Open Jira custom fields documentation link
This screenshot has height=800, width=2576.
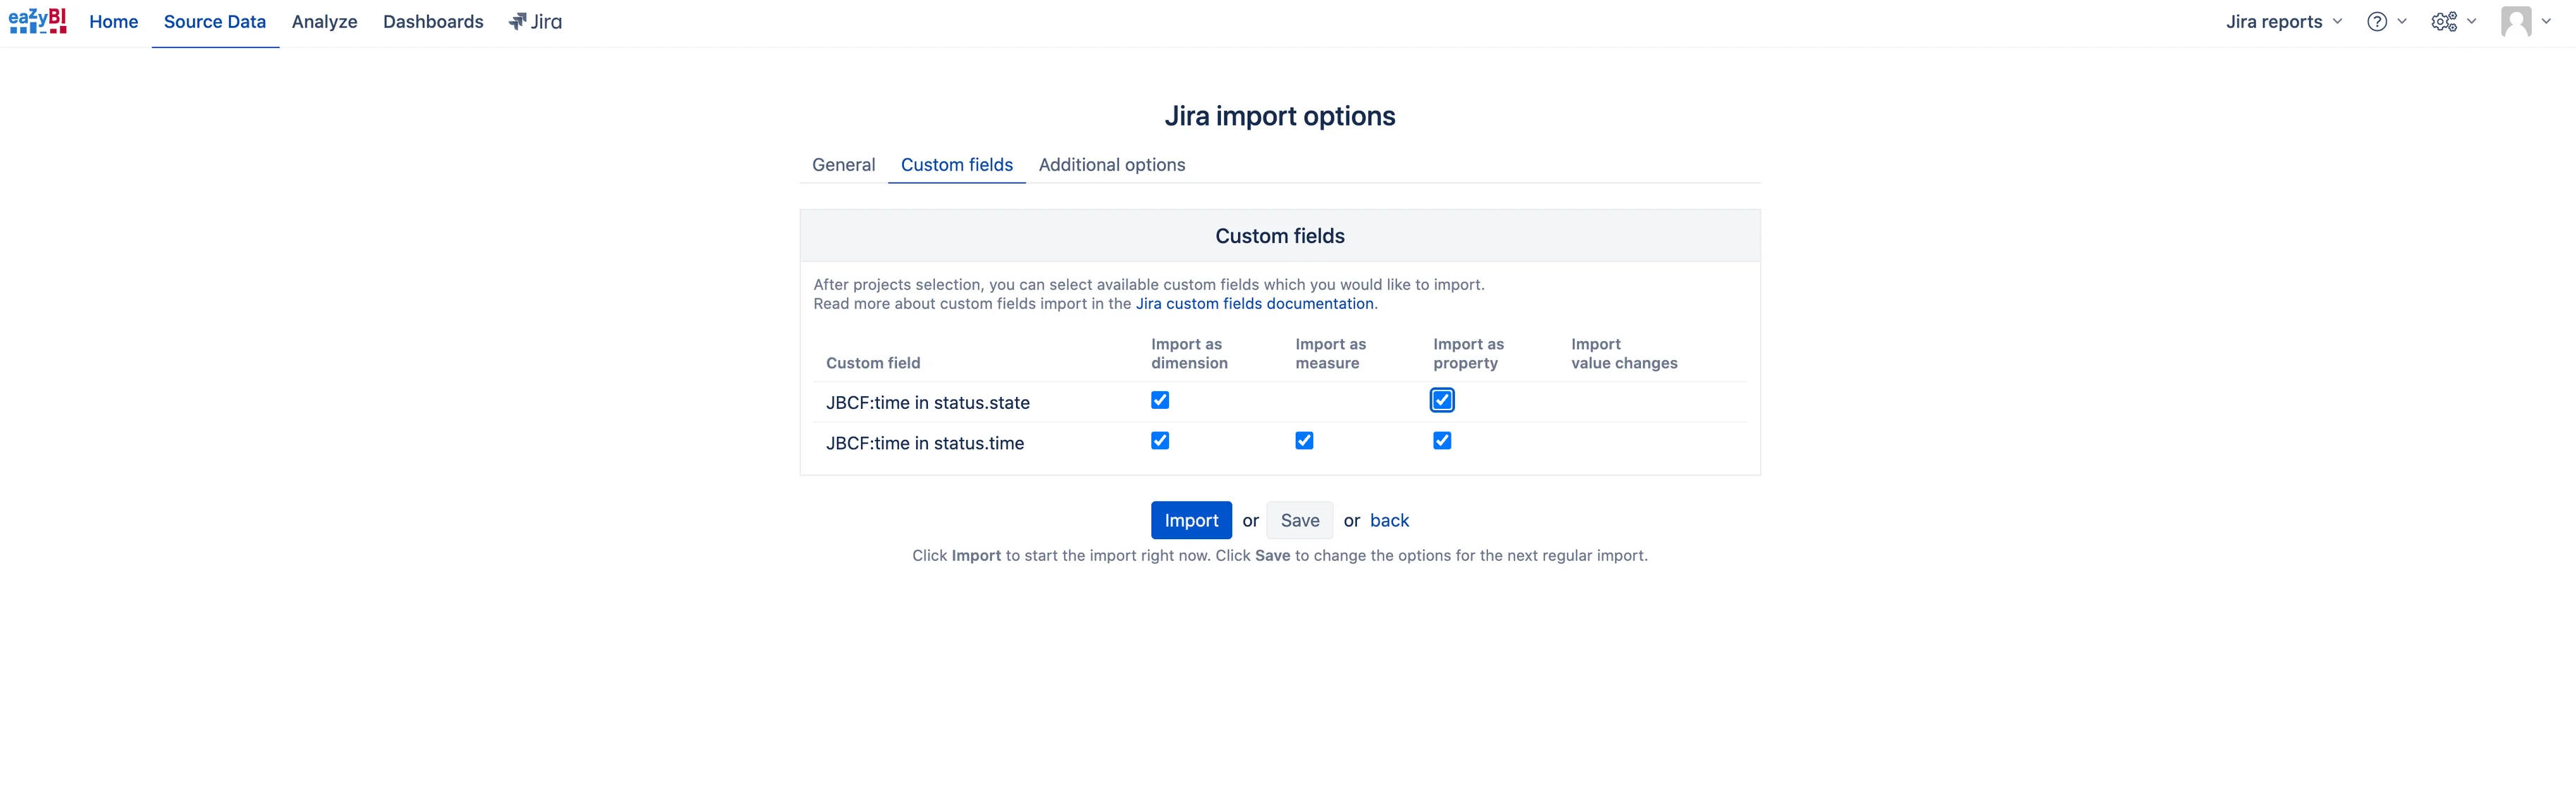tap(1254, 304)
